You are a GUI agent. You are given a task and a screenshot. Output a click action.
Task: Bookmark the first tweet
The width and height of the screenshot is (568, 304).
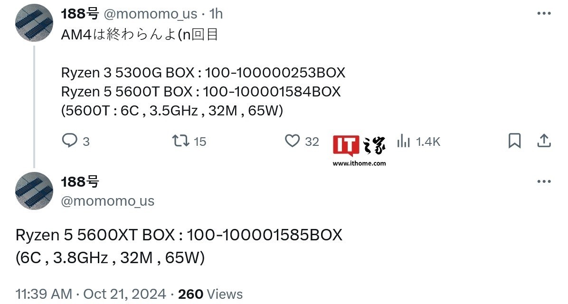click(514, 141)
